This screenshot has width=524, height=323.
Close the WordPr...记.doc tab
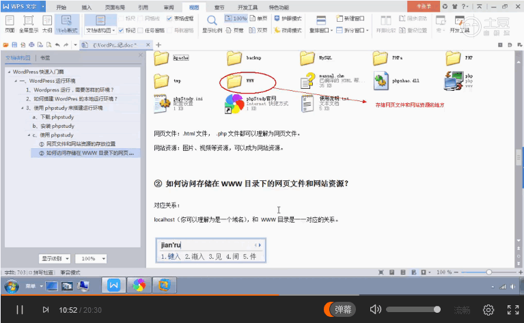click(x=148, y=45)
